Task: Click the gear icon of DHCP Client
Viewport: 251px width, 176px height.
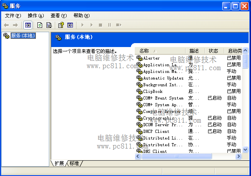Action: pyautogui.click(x=139, y=131)
